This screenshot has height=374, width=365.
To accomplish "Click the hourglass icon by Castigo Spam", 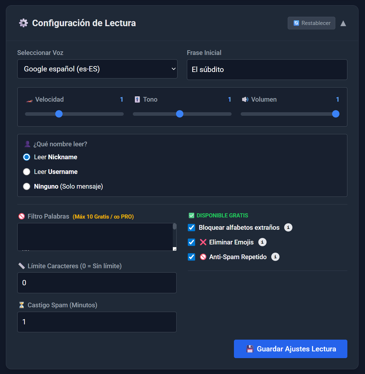I will click(x=21, y=305).
